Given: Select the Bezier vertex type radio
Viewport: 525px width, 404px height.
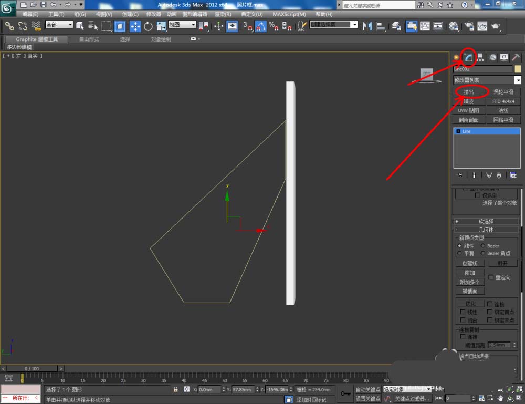Looking at the screenshot, I should 483,246.
